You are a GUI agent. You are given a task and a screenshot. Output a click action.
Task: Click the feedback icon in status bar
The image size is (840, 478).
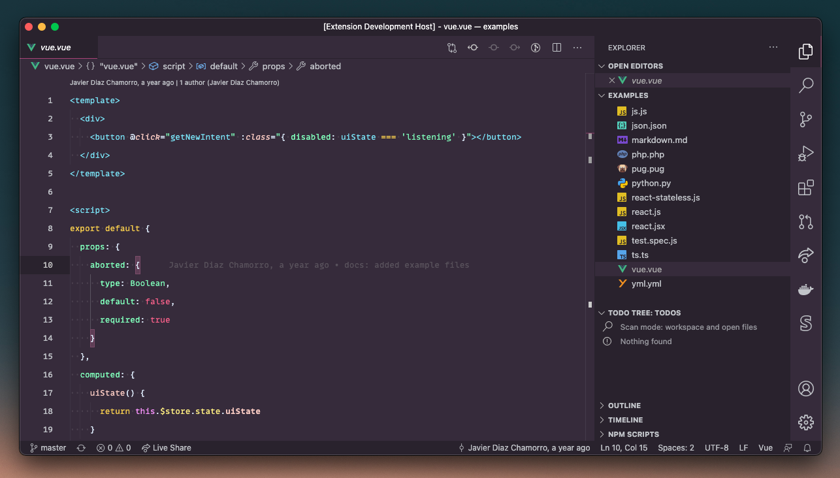click(x=788, y=448)
